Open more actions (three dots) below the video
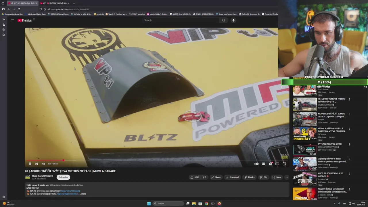The height and width of the screenshot is (207, 368). click(x=287, y=177)
